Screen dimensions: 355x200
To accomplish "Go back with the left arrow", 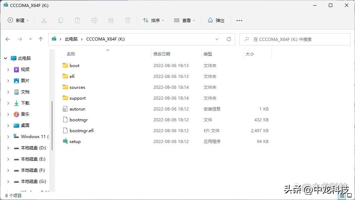I will (x=8, y=39).
